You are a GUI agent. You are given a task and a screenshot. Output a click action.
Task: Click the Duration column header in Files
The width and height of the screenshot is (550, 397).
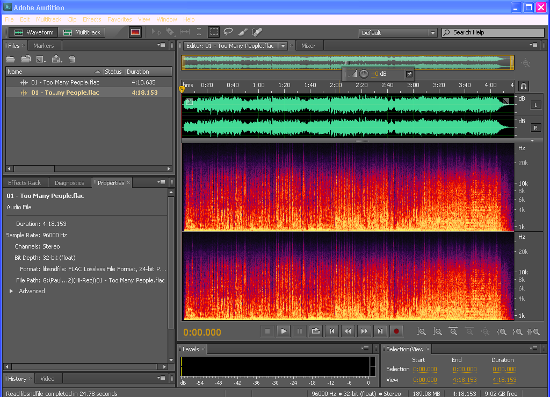tap(148, 72)
